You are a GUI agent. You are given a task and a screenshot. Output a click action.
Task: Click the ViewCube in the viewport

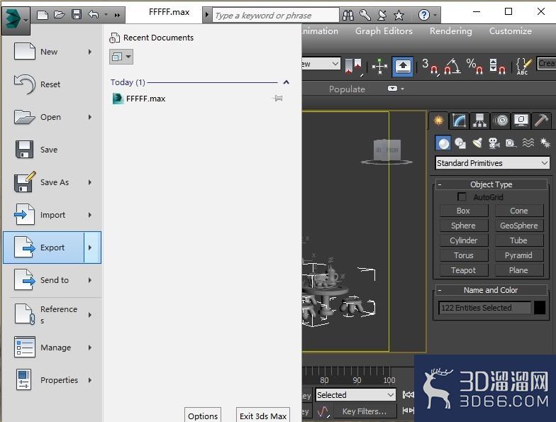pyautogui.click(x=387, y=150)
